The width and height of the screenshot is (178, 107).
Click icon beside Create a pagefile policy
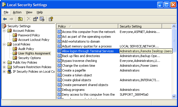pos(59,70)
